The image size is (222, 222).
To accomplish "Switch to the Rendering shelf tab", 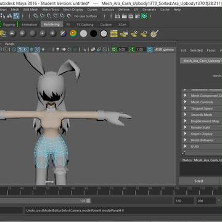I will coord(52,25).
